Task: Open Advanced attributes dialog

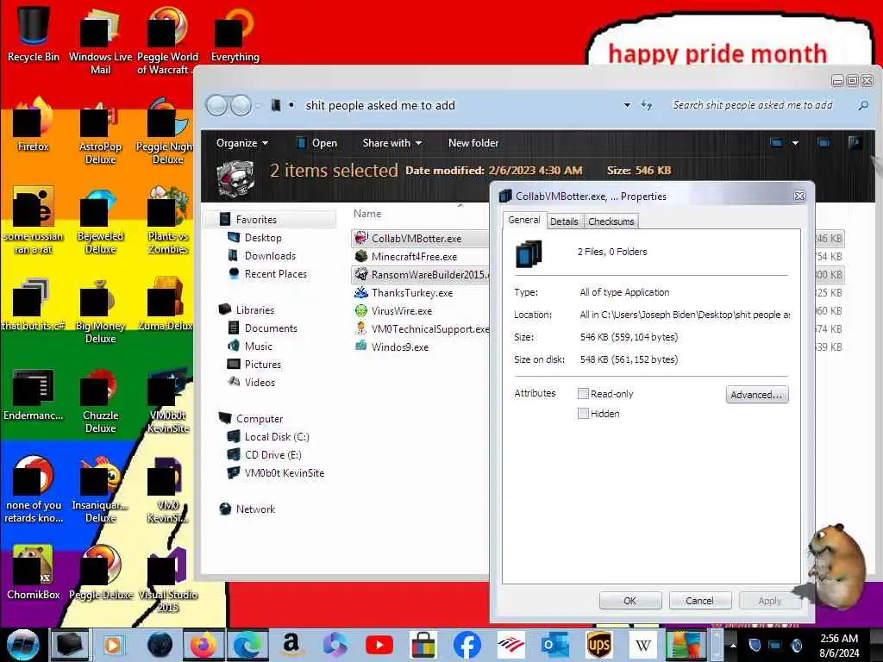Action: (x=757, y=395)
